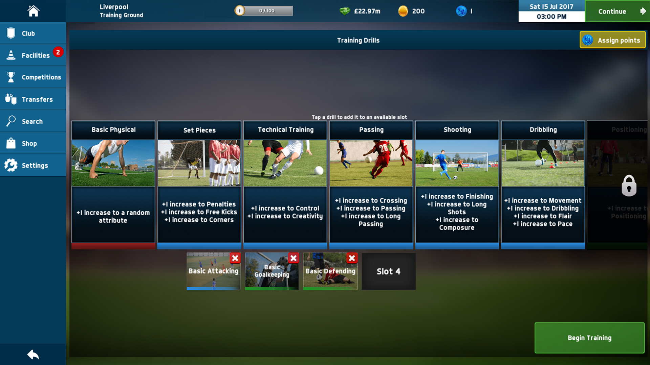Remove Basic Defending from training slot
Screen dimensions: 650x365
click(353, 259)
